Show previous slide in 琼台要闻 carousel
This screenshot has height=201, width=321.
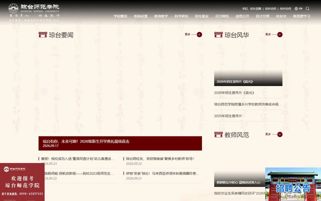44,91
